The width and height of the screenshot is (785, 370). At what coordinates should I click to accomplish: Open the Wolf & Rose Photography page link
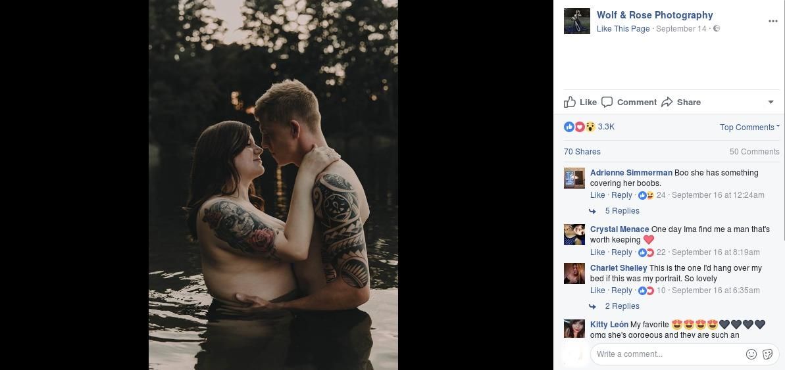(x=654, y=15)
